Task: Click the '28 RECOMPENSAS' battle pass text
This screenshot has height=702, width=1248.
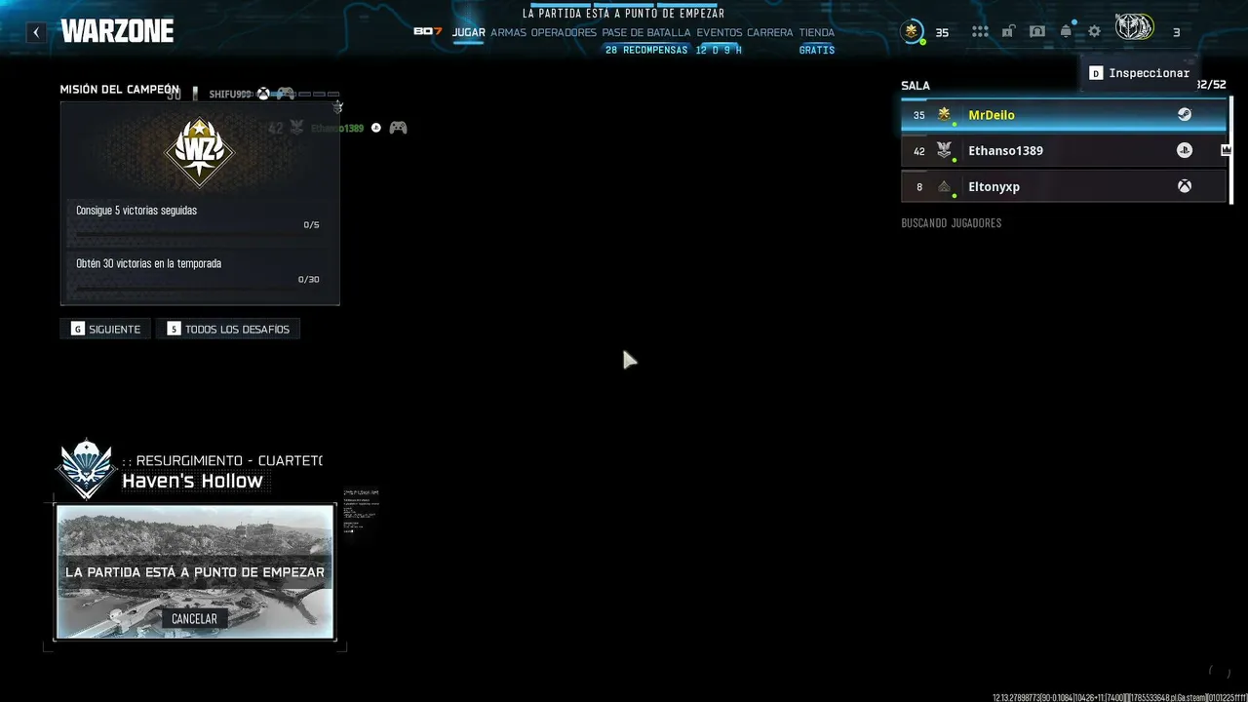Action: pyautogui.click(x=646, y=50)
